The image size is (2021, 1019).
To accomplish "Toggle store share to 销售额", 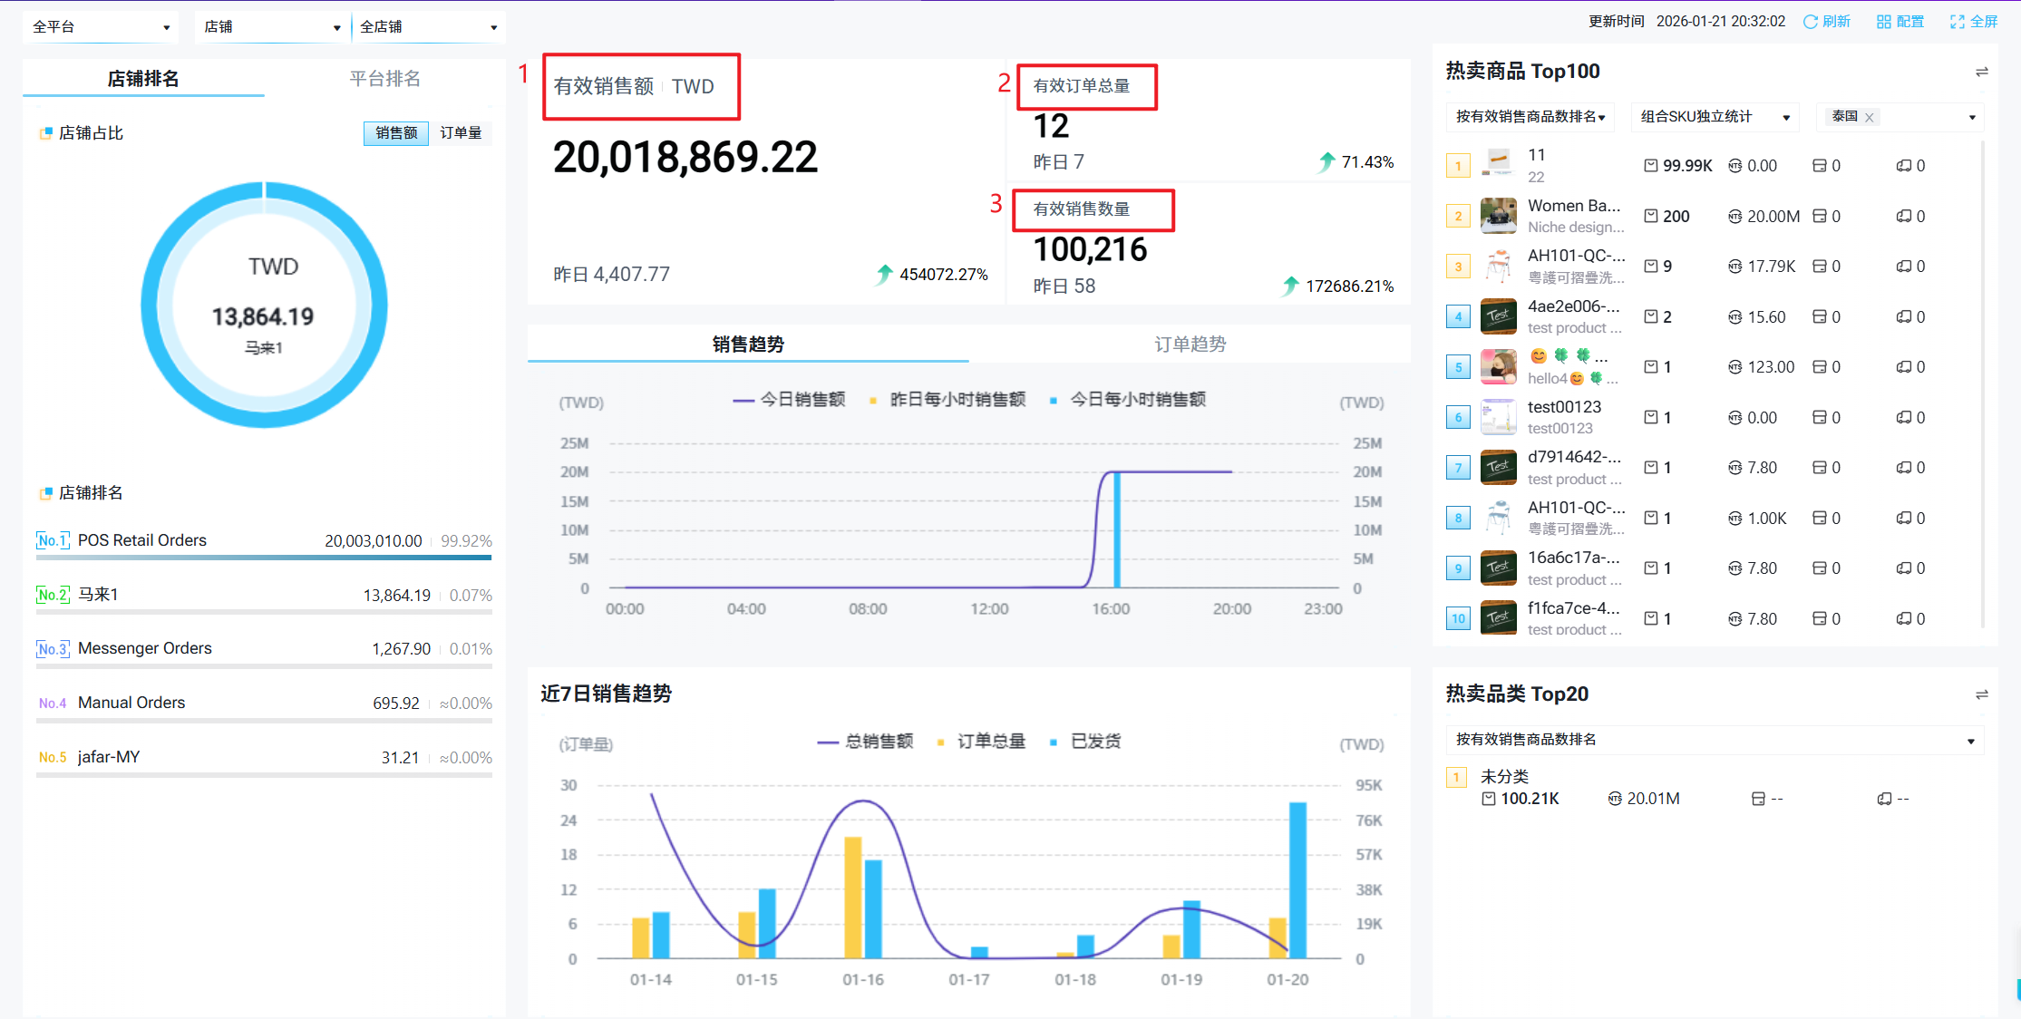I will coord(396,133).
